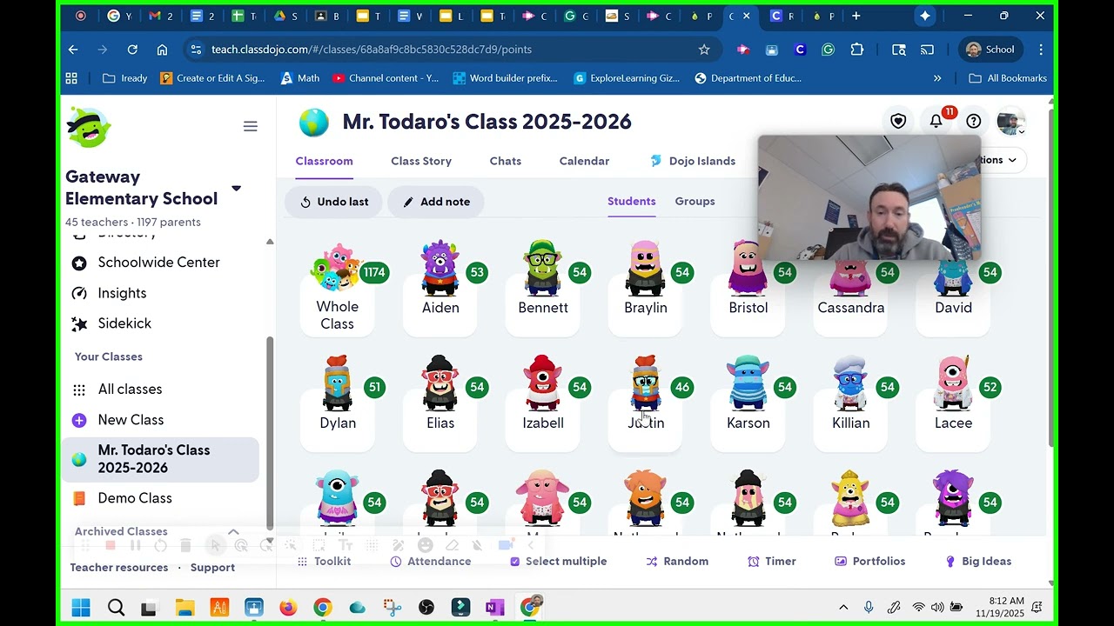Open the Schoolwide Center page
The image size is (1114, 626).
click(x=158, y=263)
